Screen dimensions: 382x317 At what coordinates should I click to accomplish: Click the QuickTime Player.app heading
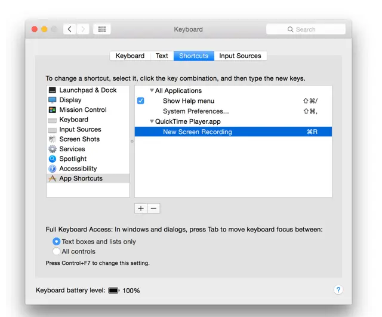(188, 121)
